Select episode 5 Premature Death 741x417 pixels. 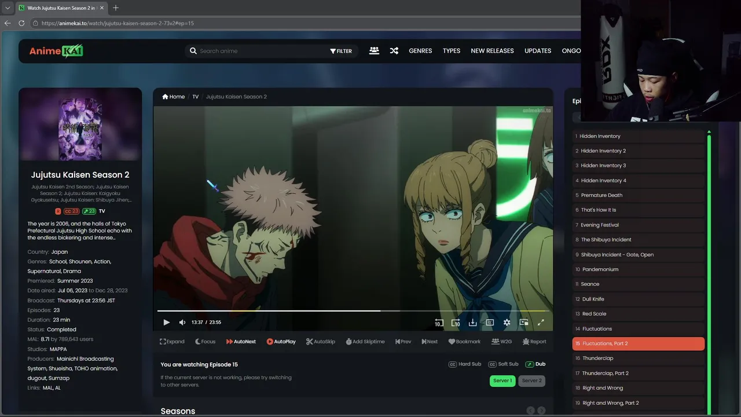[639, 195]
